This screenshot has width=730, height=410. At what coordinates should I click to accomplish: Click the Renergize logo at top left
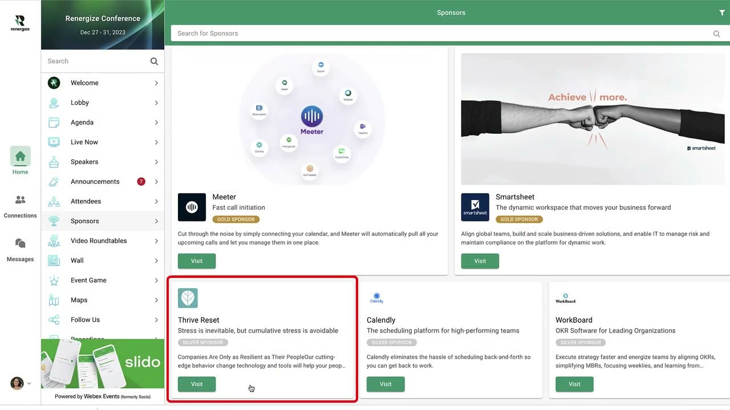point(20,23)
